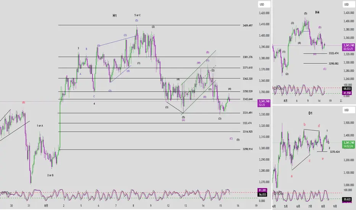Click the H4 price label showing 02:52:25 countdown
The image size is (356, 210).
348,47
